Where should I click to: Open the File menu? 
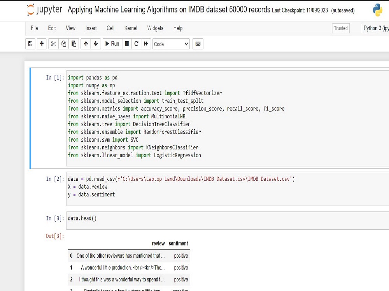pos(34,28)
